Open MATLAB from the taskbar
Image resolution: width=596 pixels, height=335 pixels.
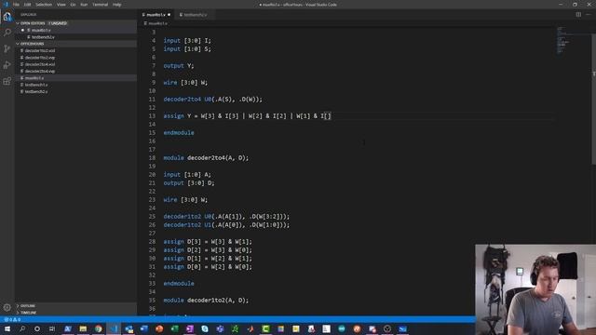coord(251,328)
